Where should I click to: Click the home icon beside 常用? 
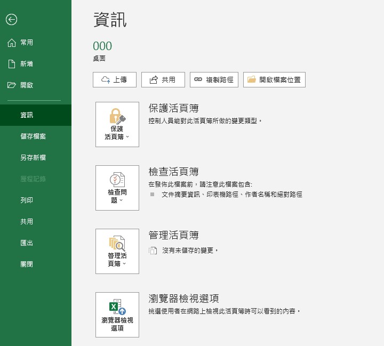pos(12,43)
